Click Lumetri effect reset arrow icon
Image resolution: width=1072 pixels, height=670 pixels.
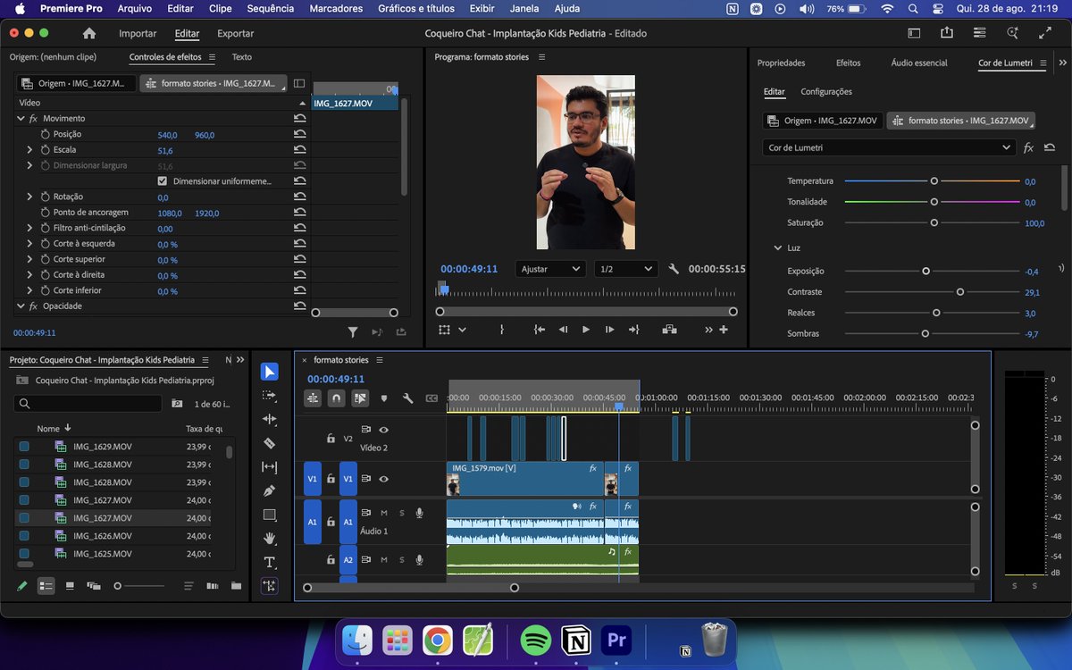[1050, 147]
